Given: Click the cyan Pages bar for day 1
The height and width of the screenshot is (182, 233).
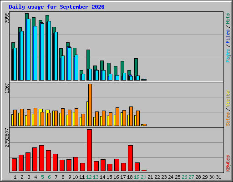Looking at the screenshot, I should coord(15,64).
